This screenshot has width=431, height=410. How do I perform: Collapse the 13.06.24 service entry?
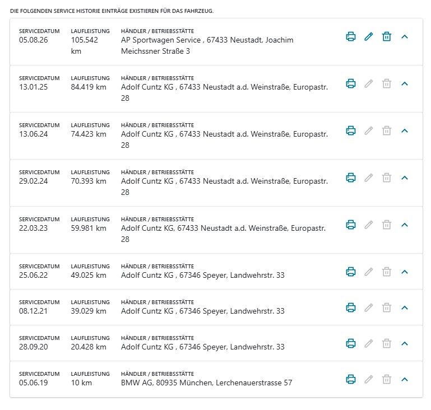tap(404, 131)
